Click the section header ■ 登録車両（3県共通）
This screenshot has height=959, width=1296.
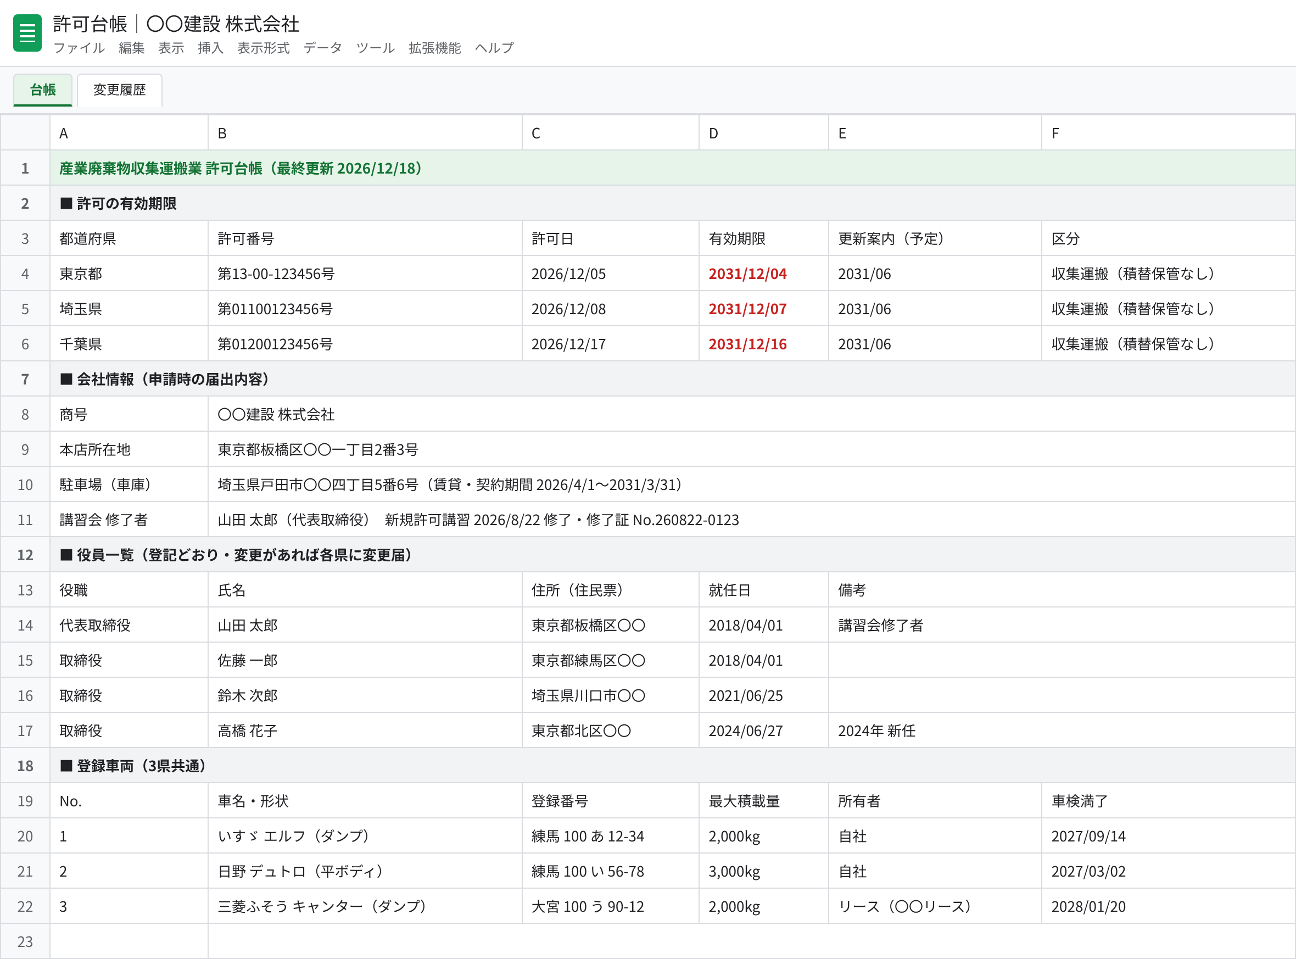(673, 766)
